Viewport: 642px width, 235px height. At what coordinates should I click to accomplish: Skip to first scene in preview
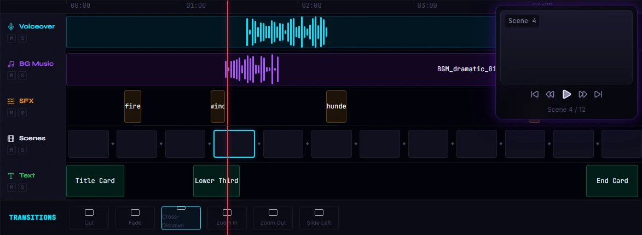click(x=534, y=94)
